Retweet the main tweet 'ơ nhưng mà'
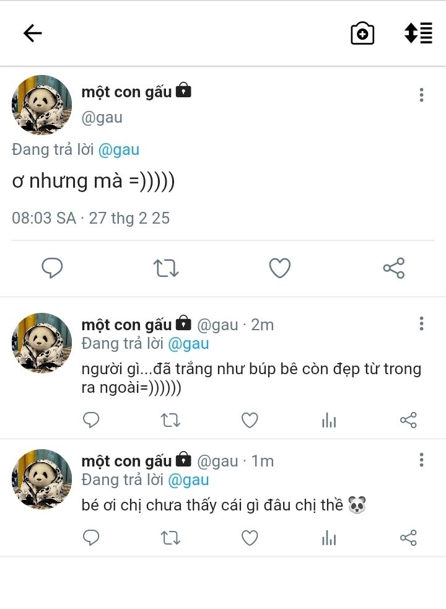 tap(166, 268)
